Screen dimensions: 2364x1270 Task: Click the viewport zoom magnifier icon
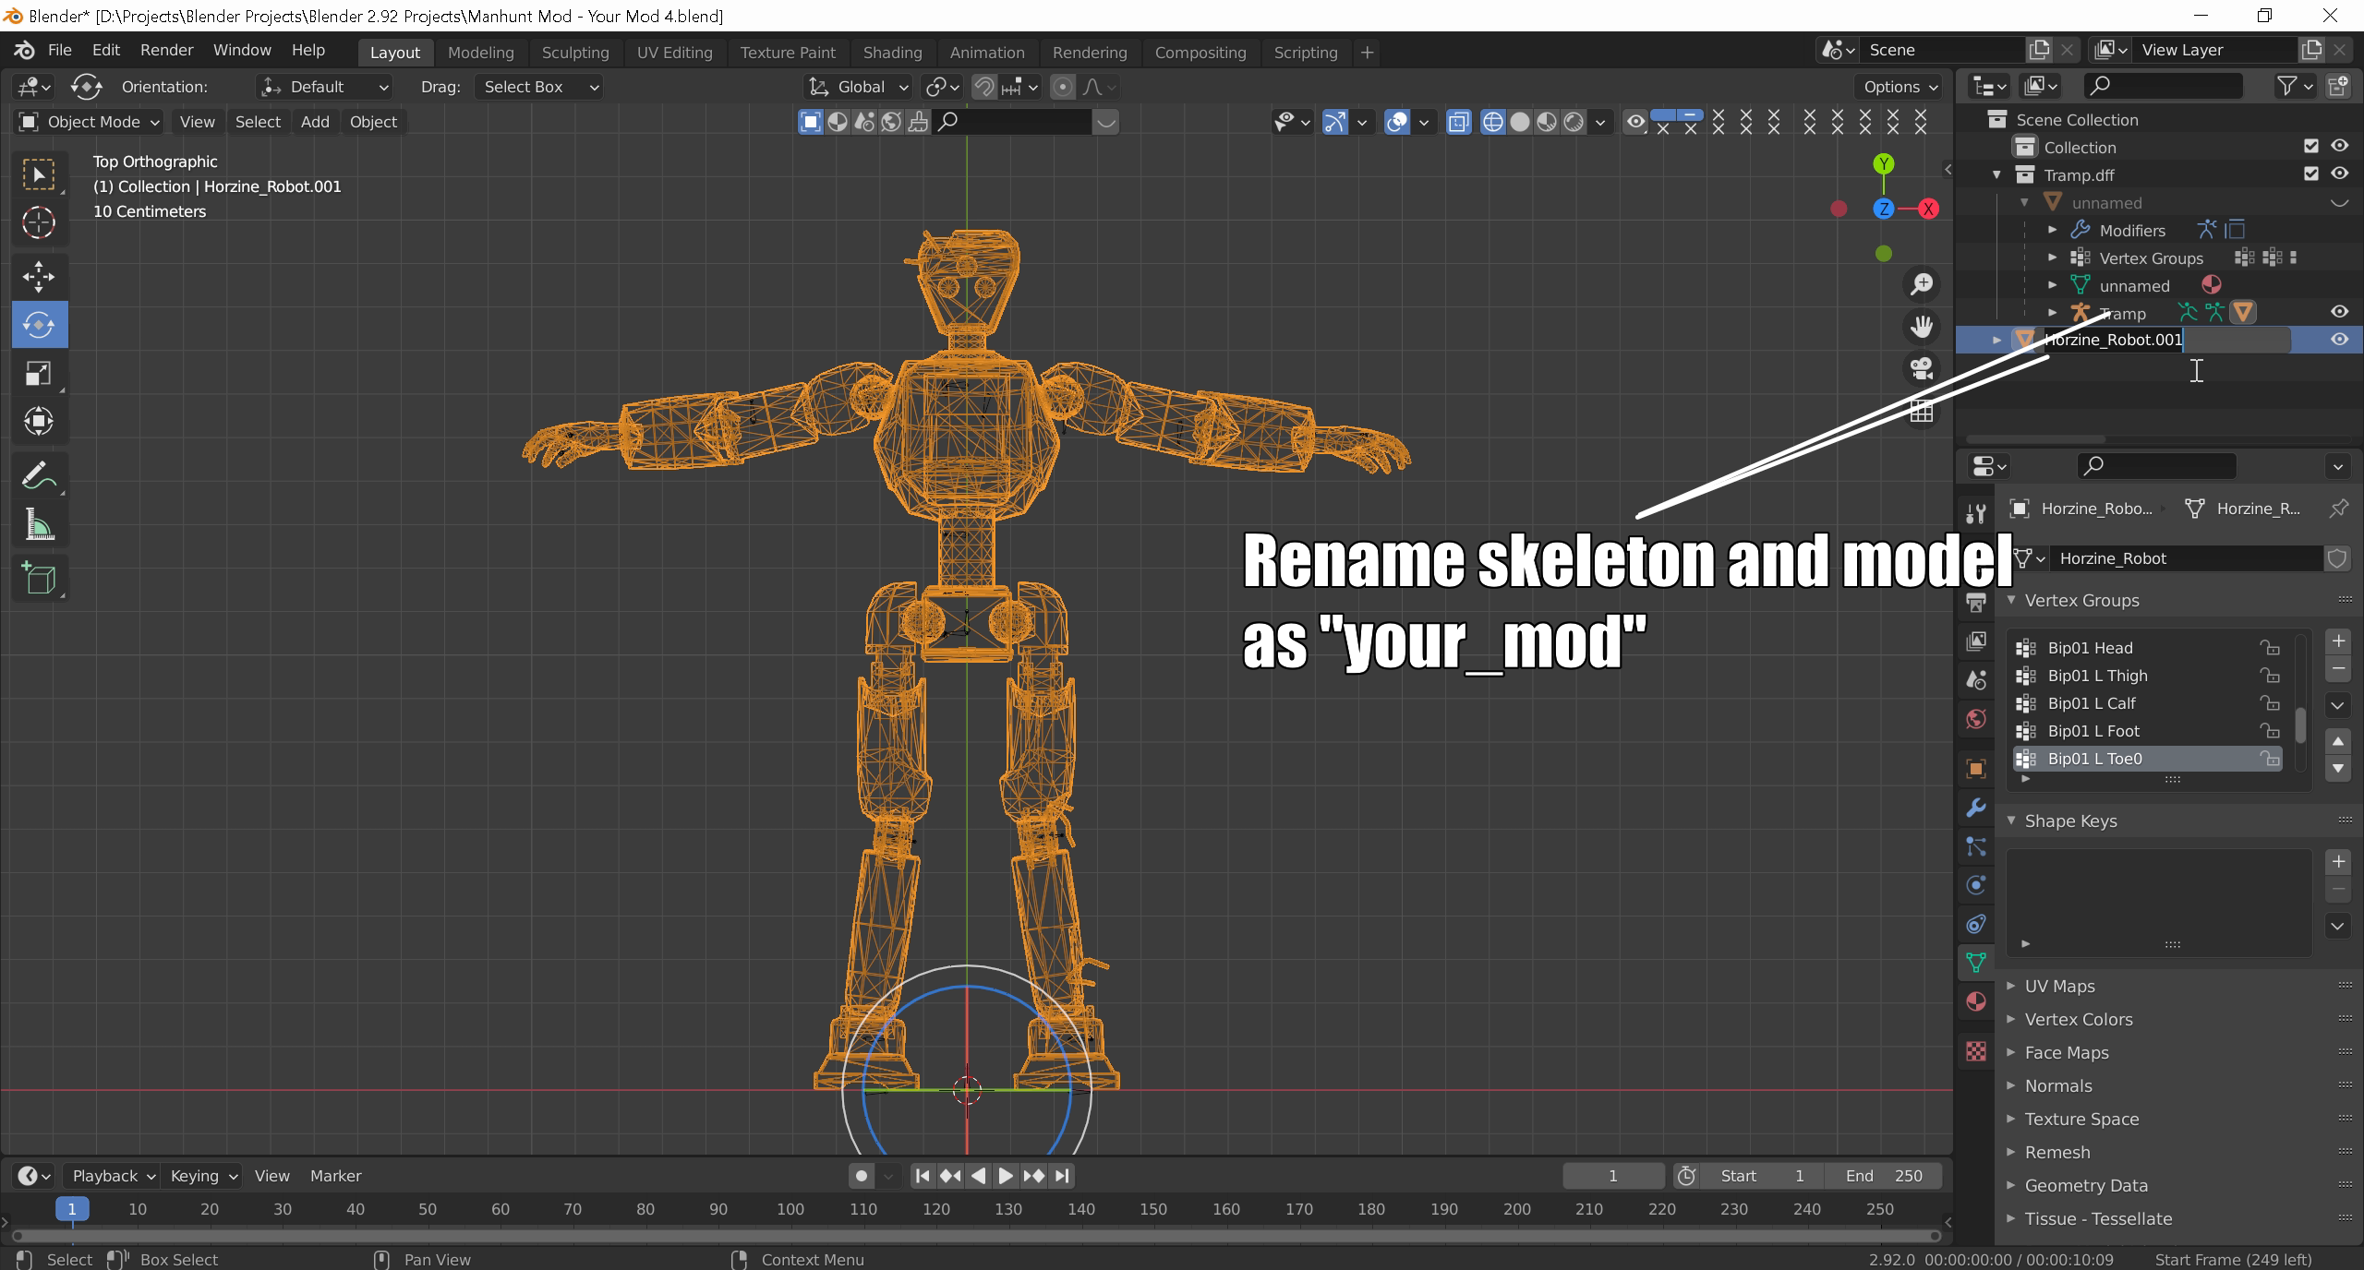coord(1922,284)
